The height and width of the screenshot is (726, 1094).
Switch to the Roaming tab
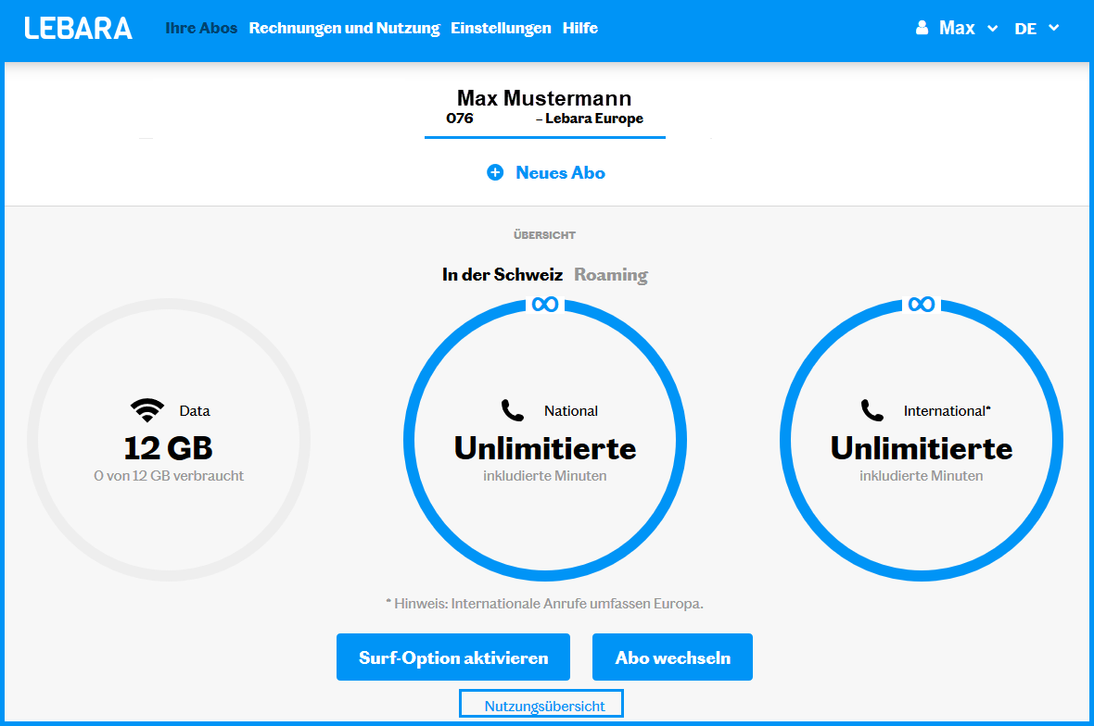click(x=610, y=274)
